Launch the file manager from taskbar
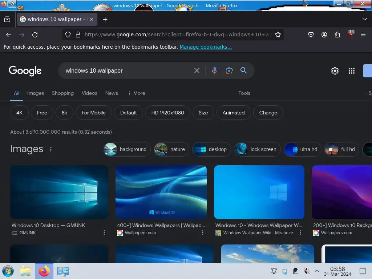This screenshot has width=372, height=279. [x=25, y=271]
